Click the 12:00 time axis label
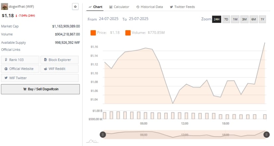The height and width of the screenshot is (146, 274). tap(185, 123)
